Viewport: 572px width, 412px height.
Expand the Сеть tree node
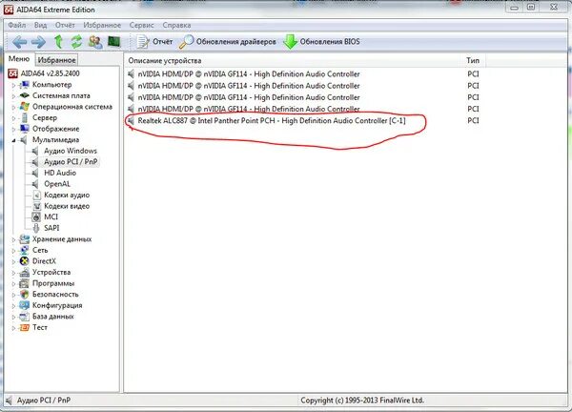click(x=13, y=251)
